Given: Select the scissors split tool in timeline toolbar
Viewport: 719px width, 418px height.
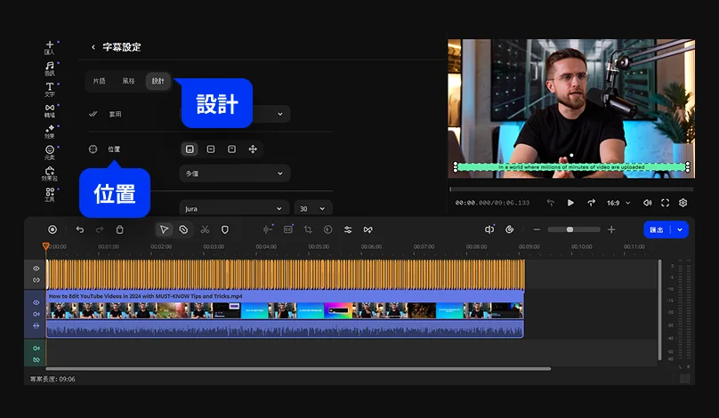Looking at the screenshot, I should point(205,229).
